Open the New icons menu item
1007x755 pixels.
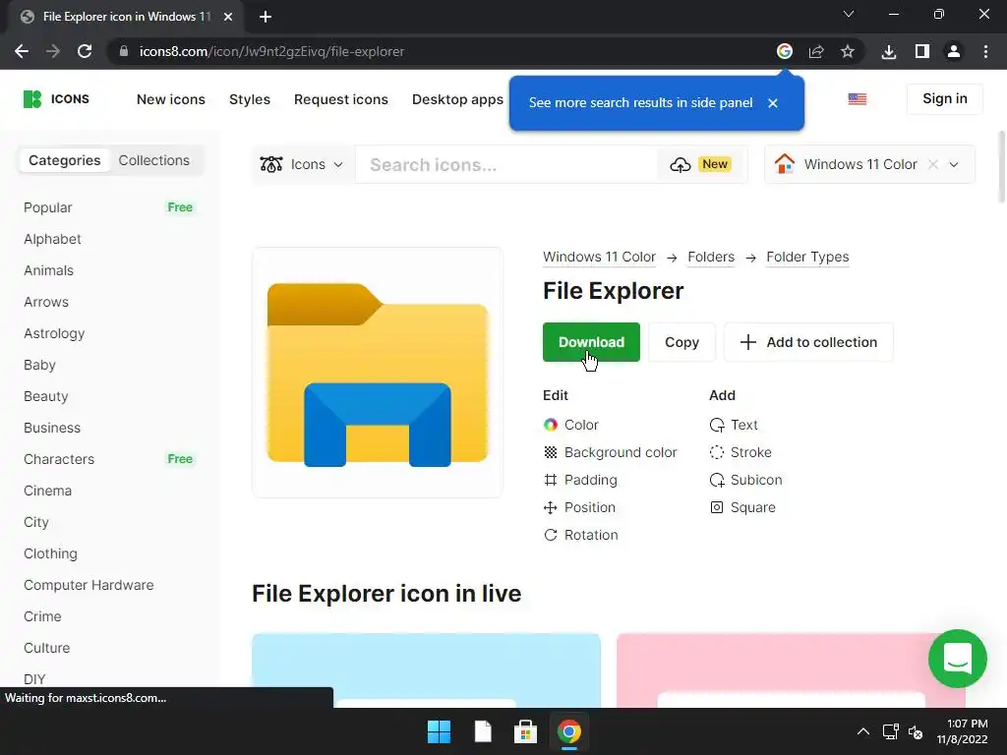click(x=171, y=99)
